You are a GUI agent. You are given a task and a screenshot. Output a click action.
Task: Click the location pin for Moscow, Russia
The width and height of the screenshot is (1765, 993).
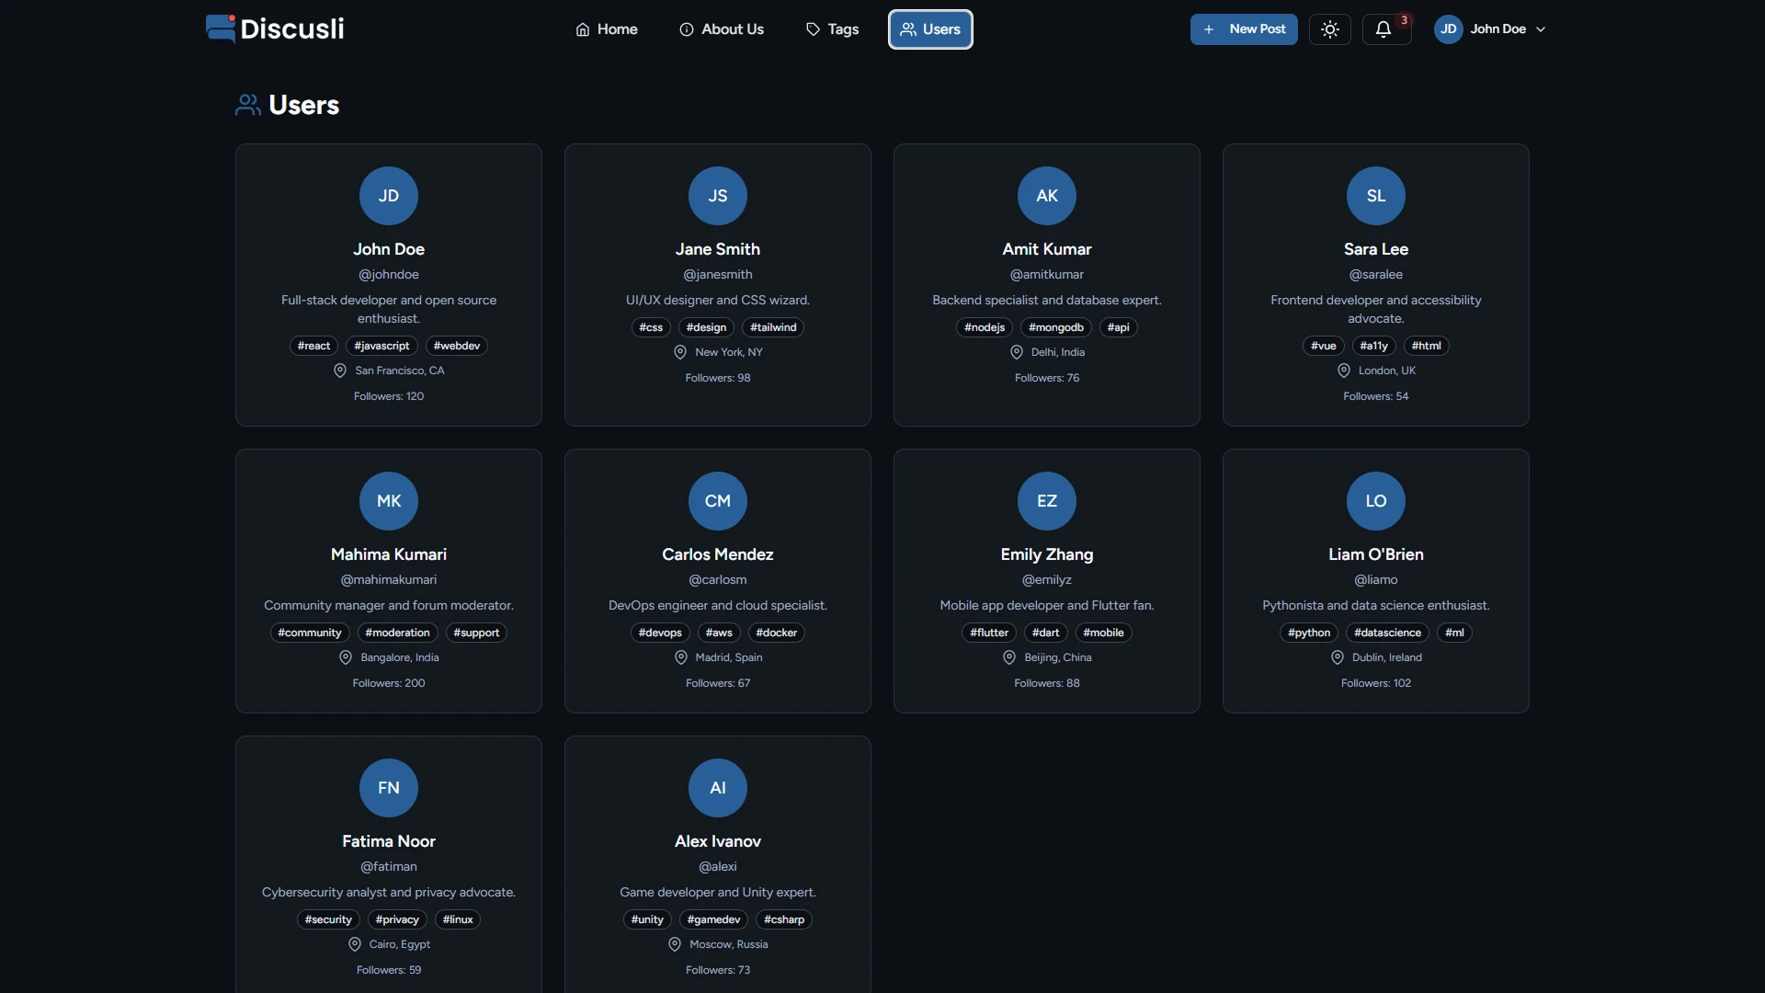pos(675,944)
